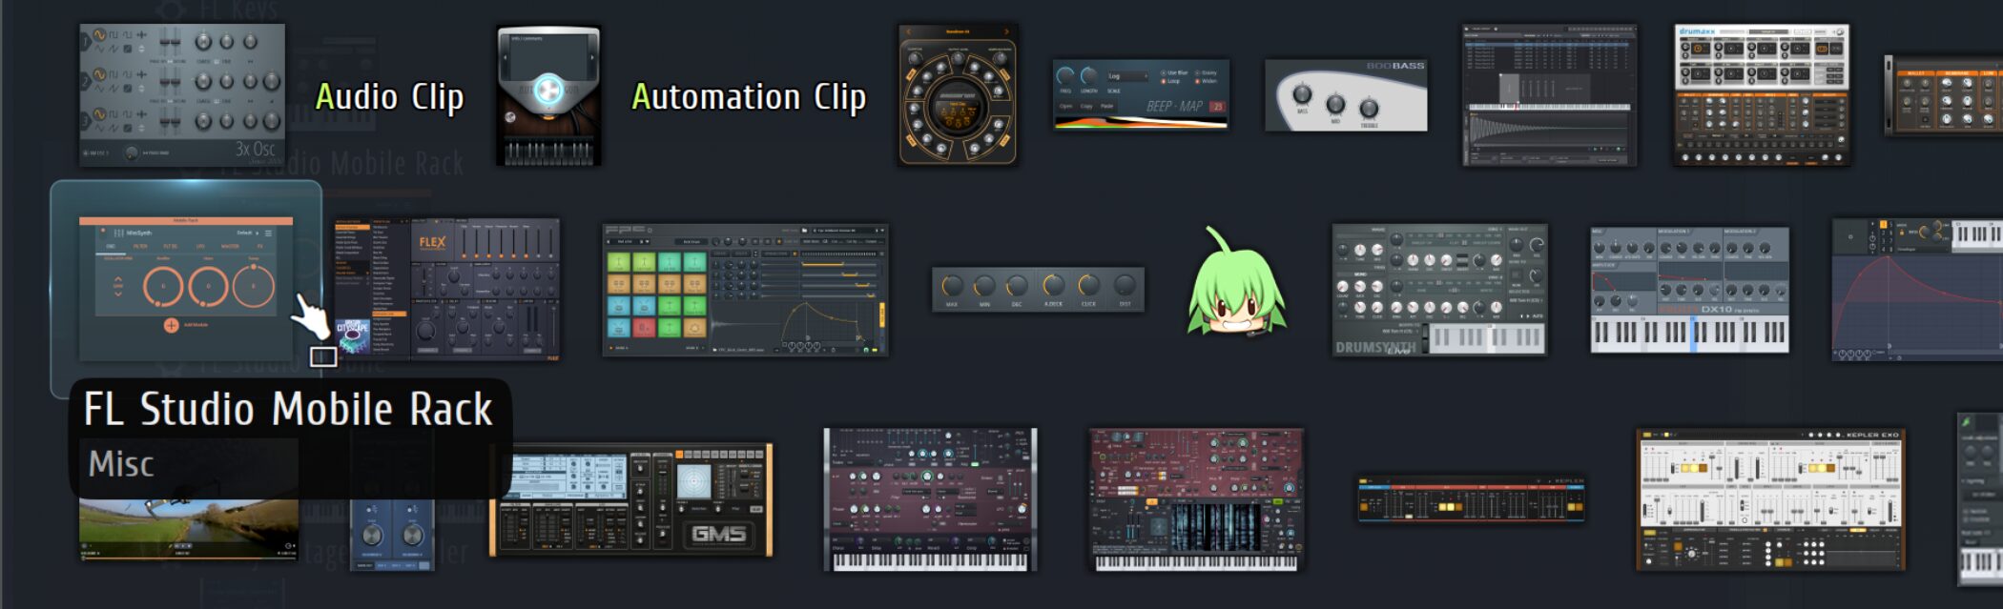Open the Harmor synth thumbnail with spectrogram
This screenshot has height=609, width=2003.
[x=1196, y=499]
